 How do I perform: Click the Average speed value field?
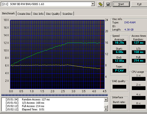(119, 43)
